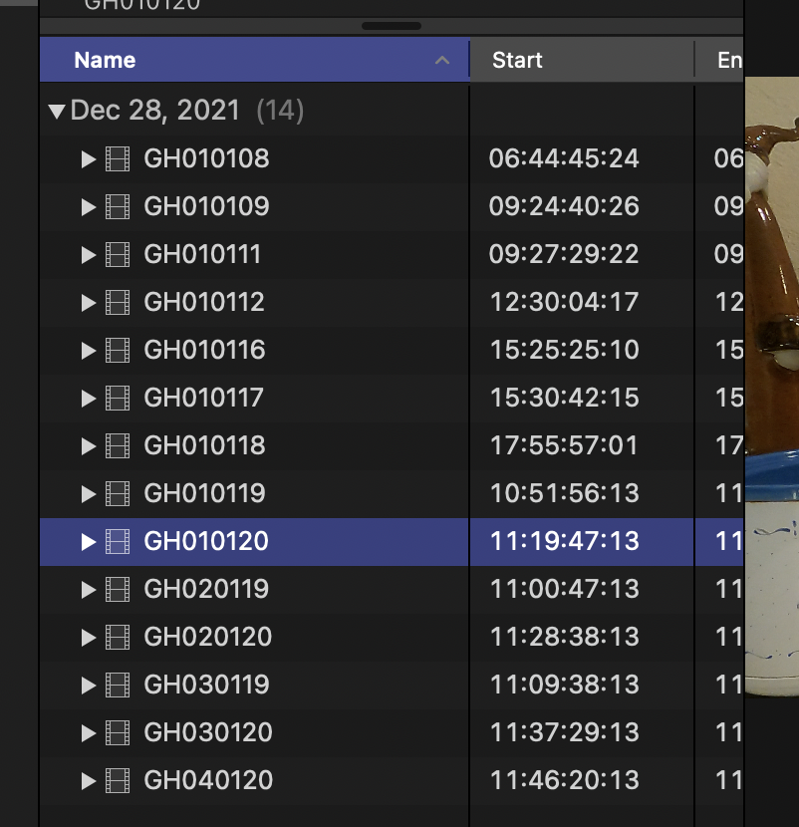Sort clips by the Name column header

coord(105,60)
